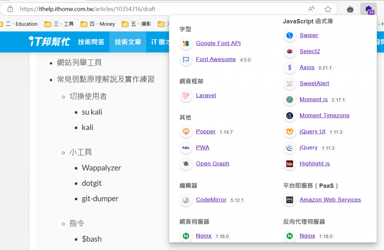This screenshot has width=384, height=250.
Task: Add page to favorites with the star icon
Action: click(328, 9)
